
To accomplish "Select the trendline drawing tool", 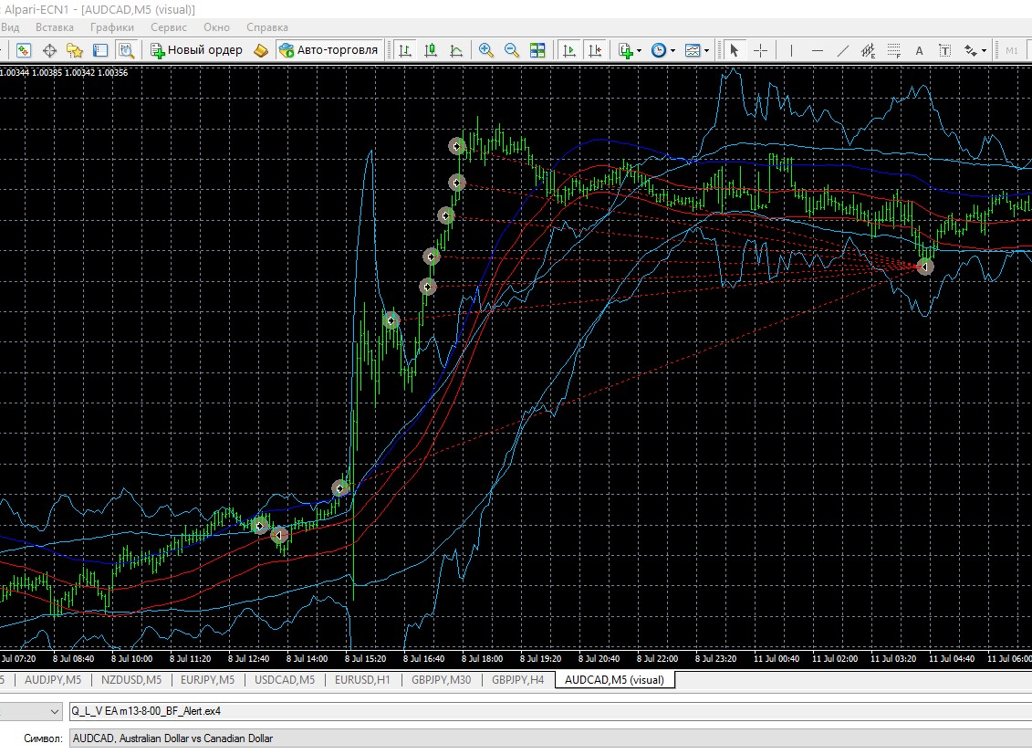I will 842,50.
